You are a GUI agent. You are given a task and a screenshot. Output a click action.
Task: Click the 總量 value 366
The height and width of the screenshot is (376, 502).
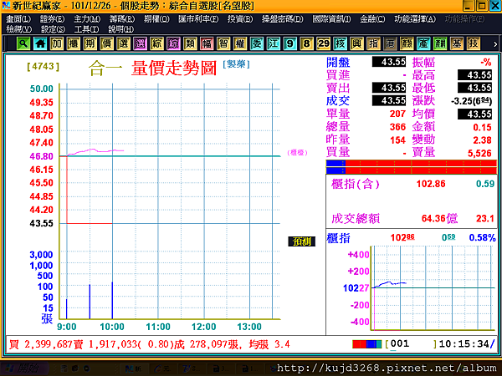398,127
